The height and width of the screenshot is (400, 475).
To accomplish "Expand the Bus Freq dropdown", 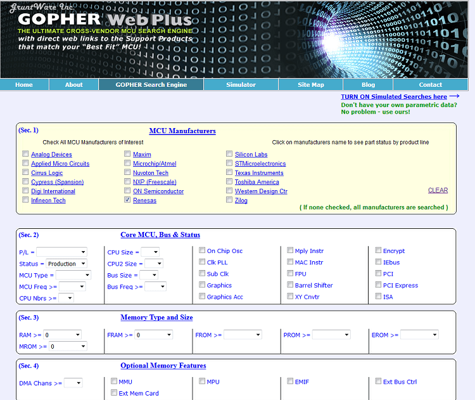I will pos(155,287).
